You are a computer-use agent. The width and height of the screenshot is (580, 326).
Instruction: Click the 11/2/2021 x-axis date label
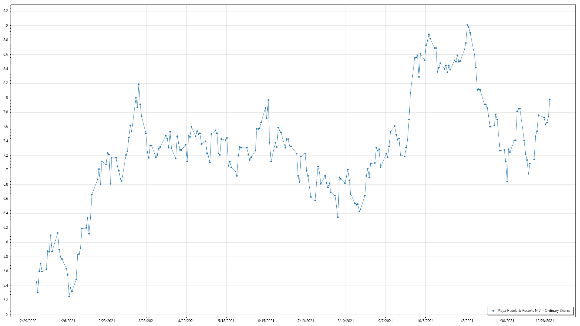tap(465, 321)
